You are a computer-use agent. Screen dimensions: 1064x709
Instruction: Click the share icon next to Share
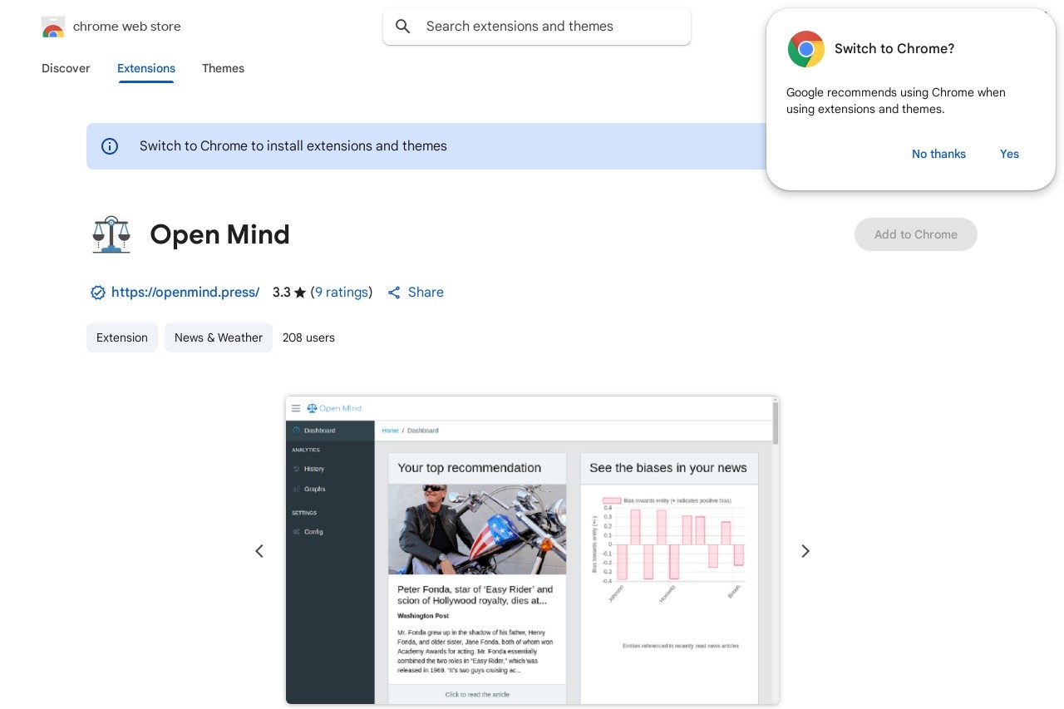coord(394,293)
